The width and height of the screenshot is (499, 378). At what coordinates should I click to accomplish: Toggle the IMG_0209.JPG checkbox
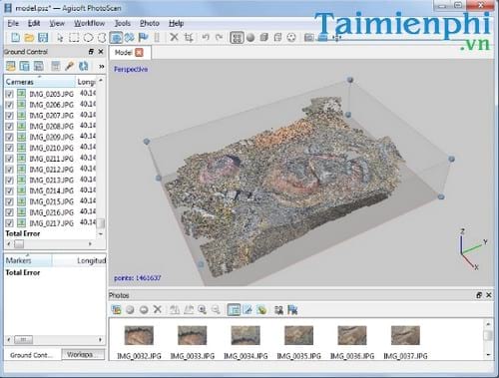pos(9,137)
